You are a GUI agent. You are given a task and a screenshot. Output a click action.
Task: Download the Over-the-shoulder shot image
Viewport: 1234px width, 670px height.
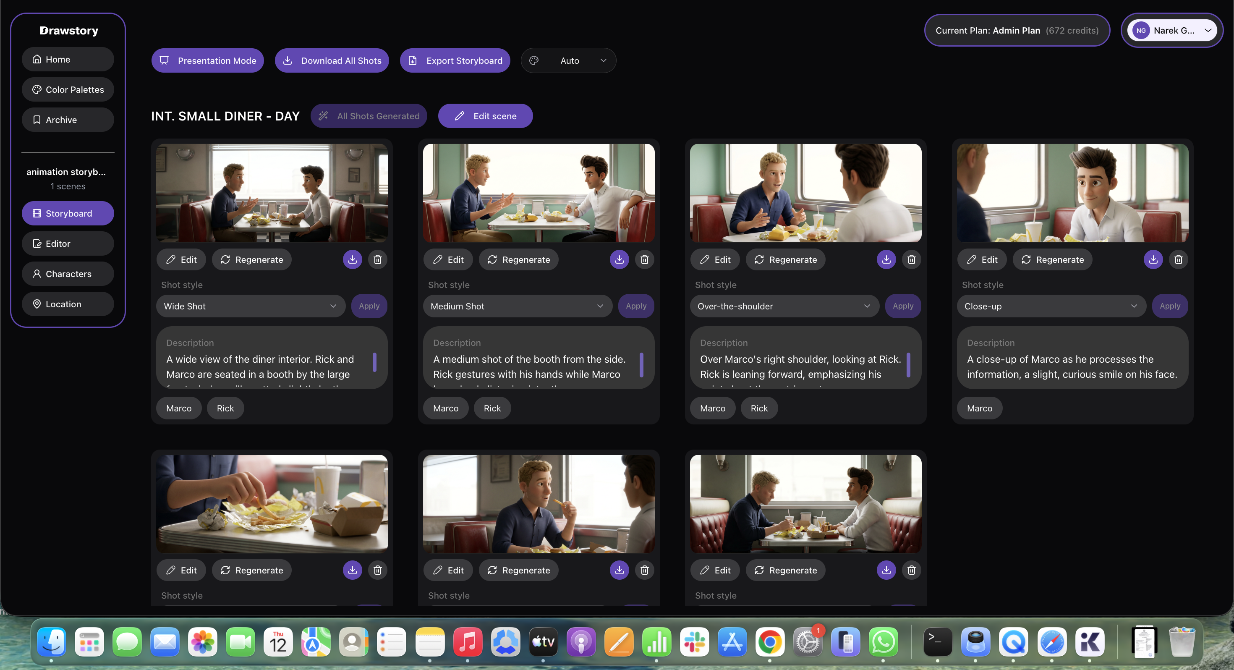tap(886, 259)
